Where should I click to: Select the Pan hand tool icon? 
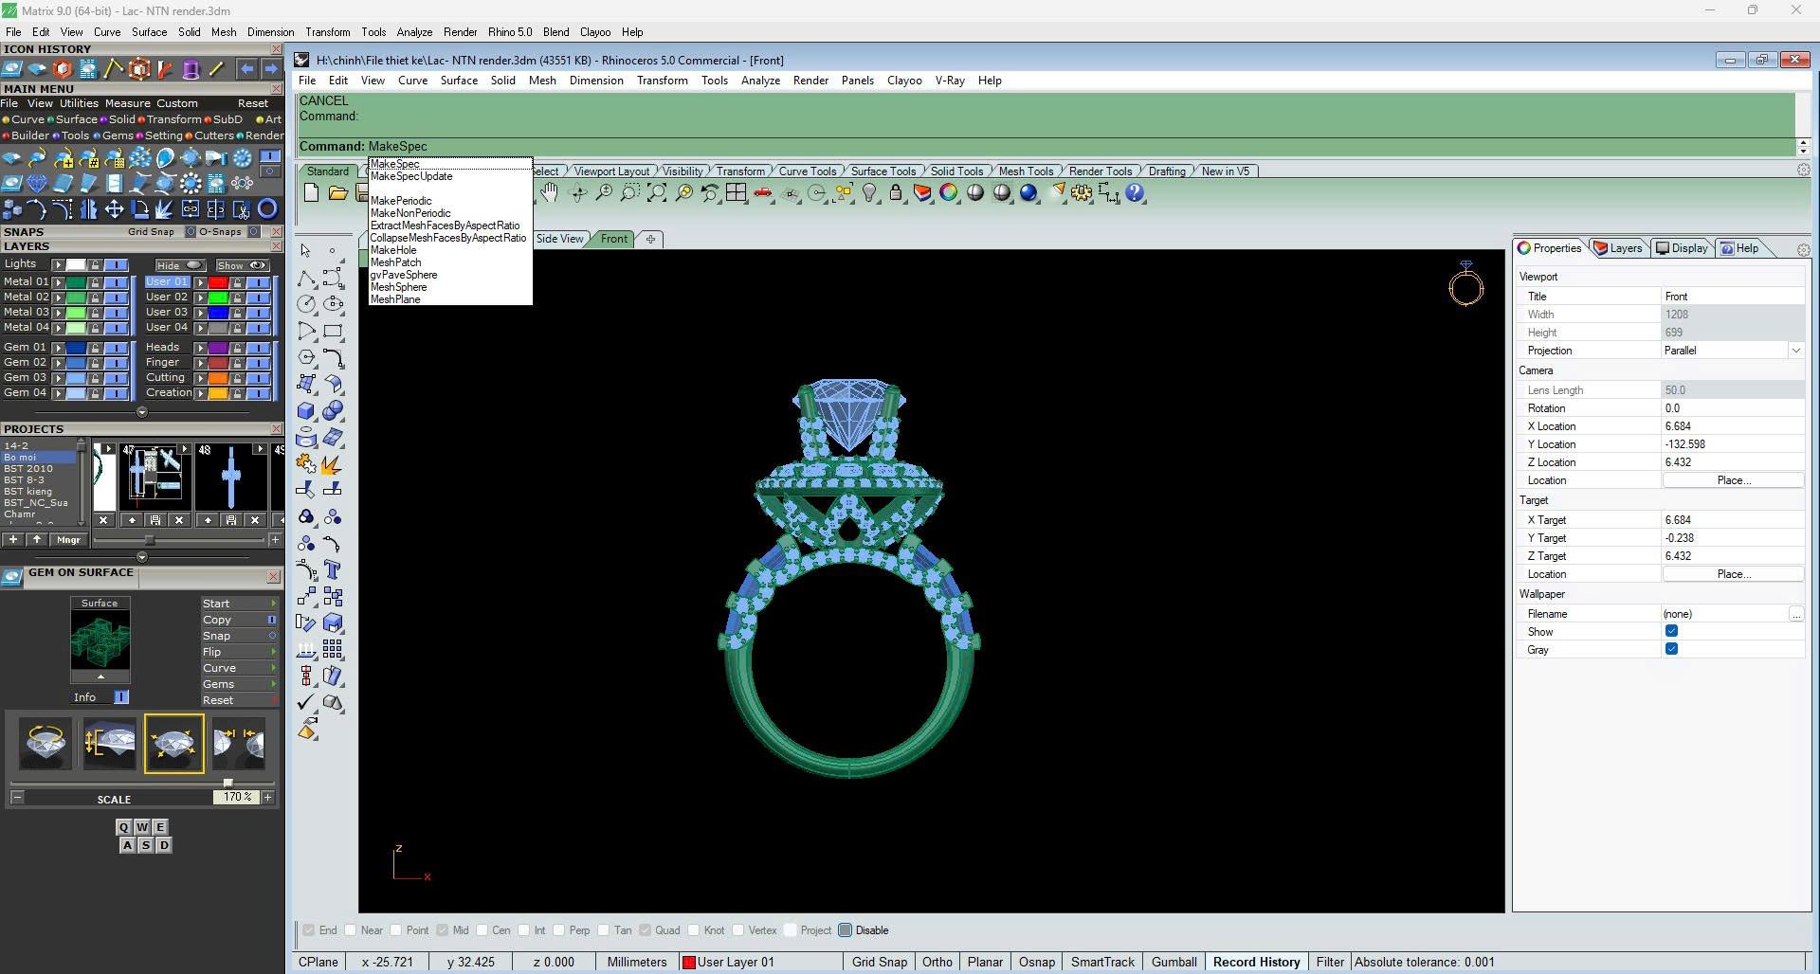(550, 193)
